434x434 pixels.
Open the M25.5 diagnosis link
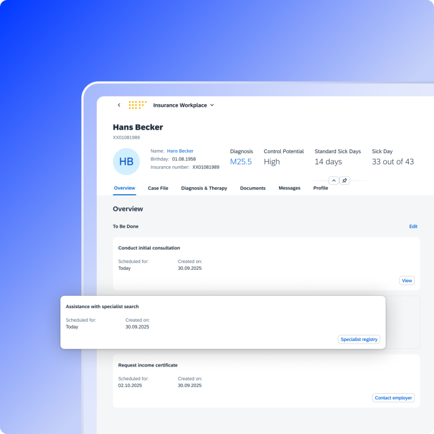coord(241,162)
